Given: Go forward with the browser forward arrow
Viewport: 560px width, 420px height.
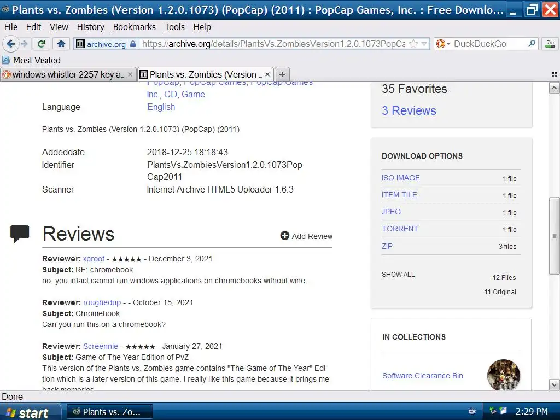Looking at the screenshot, I should 25,44.
